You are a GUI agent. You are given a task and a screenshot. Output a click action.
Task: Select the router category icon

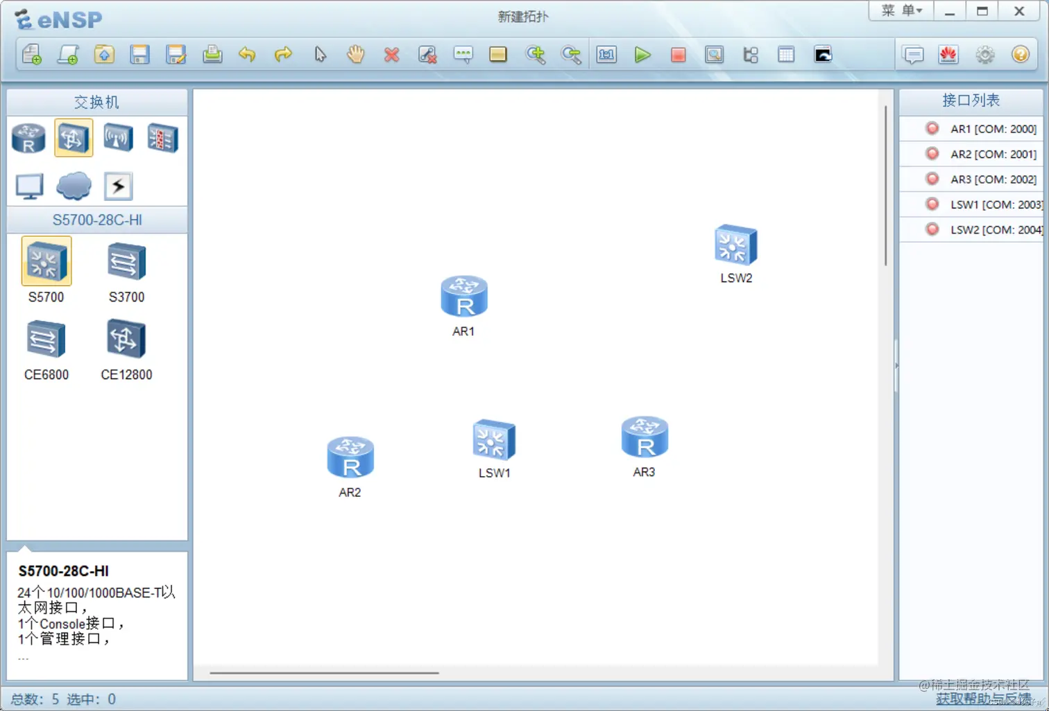[28, 138]
